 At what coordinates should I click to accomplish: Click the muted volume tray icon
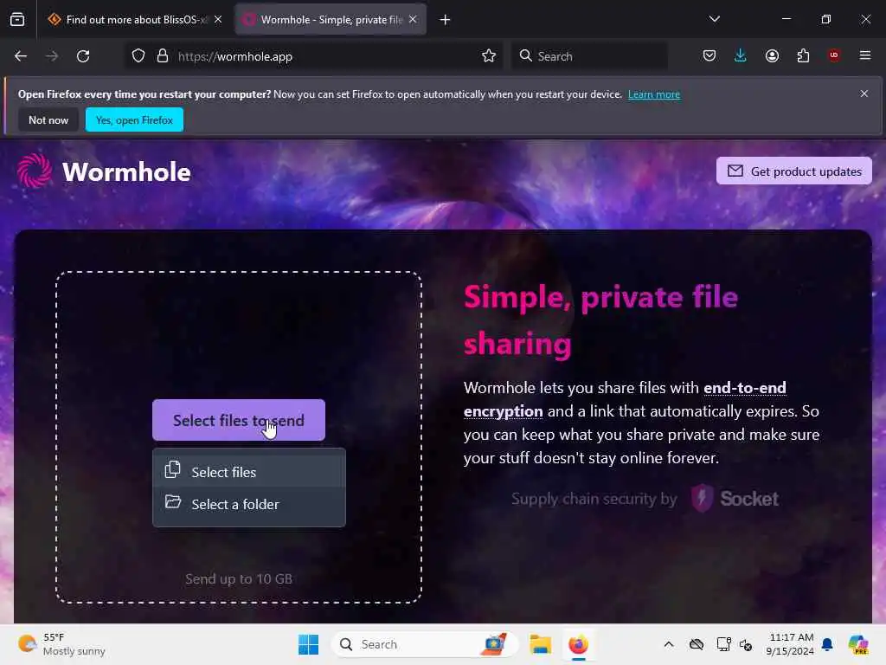click(746, 644)
